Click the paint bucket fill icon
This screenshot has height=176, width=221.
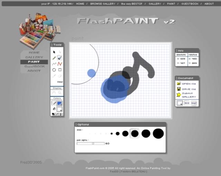point(54,109)
